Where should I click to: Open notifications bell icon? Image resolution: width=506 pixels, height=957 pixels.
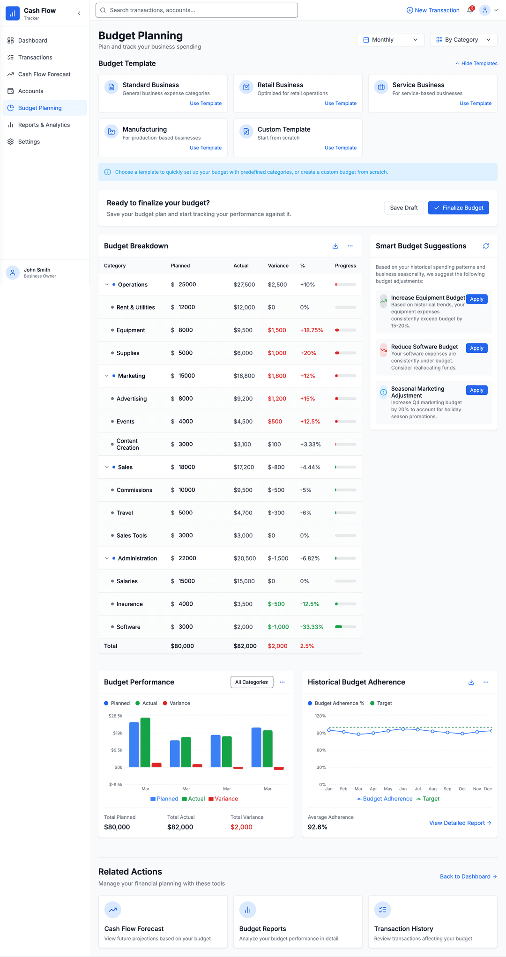click(x=470, y=10)
